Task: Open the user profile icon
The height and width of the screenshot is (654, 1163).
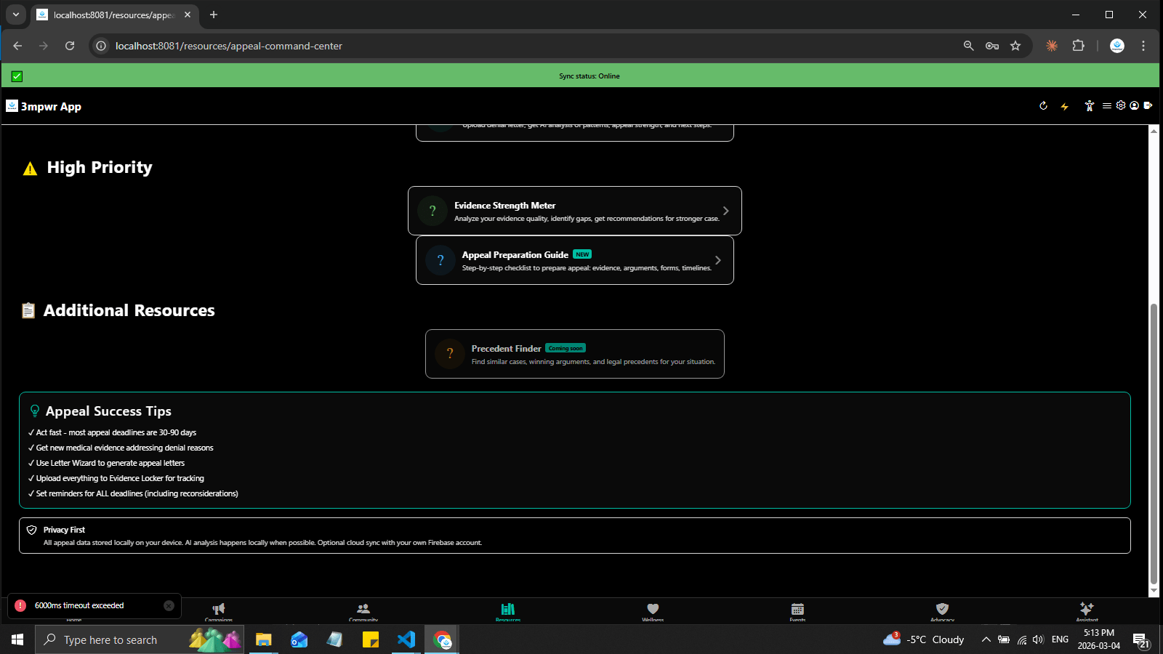Action: pos(1134,106)
